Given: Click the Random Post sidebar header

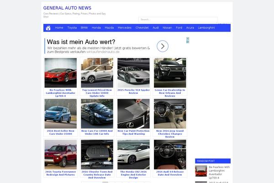Looking at the screenshot, I should pos(213,161).
